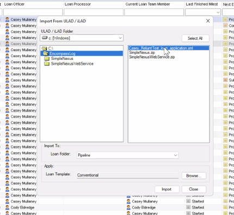Click the Started cell in Cody Eldredge row
Viewport: 234px width, 215px height.
pyautogui.click(x=198, y=207)
